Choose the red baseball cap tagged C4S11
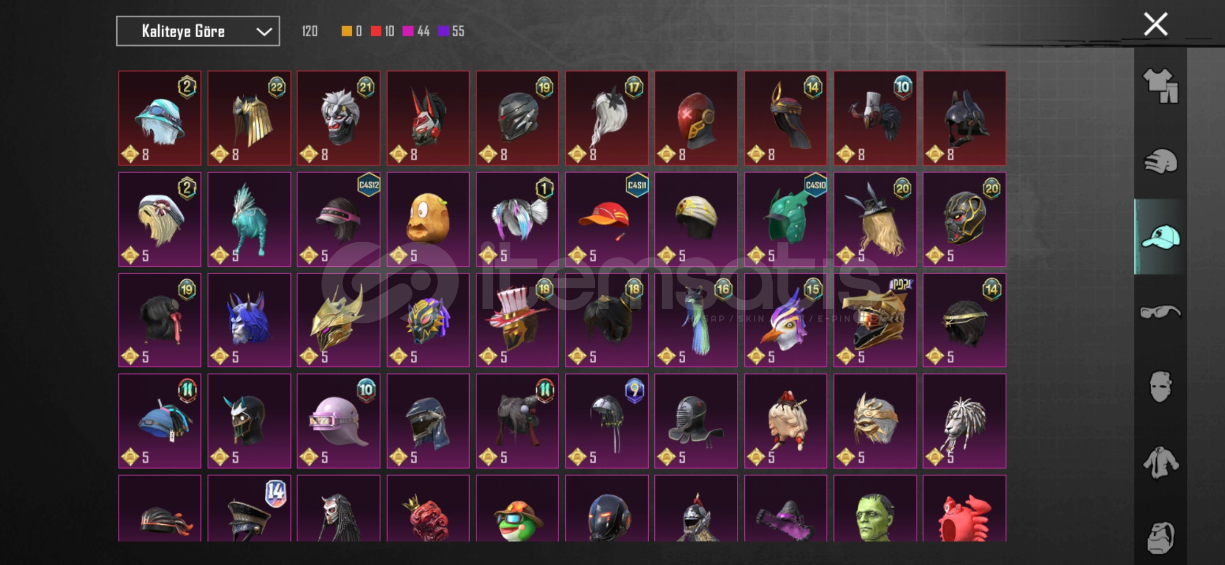 607,219
